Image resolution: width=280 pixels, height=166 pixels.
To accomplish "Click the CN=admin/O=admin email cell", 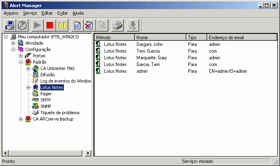I will (228, 71).
